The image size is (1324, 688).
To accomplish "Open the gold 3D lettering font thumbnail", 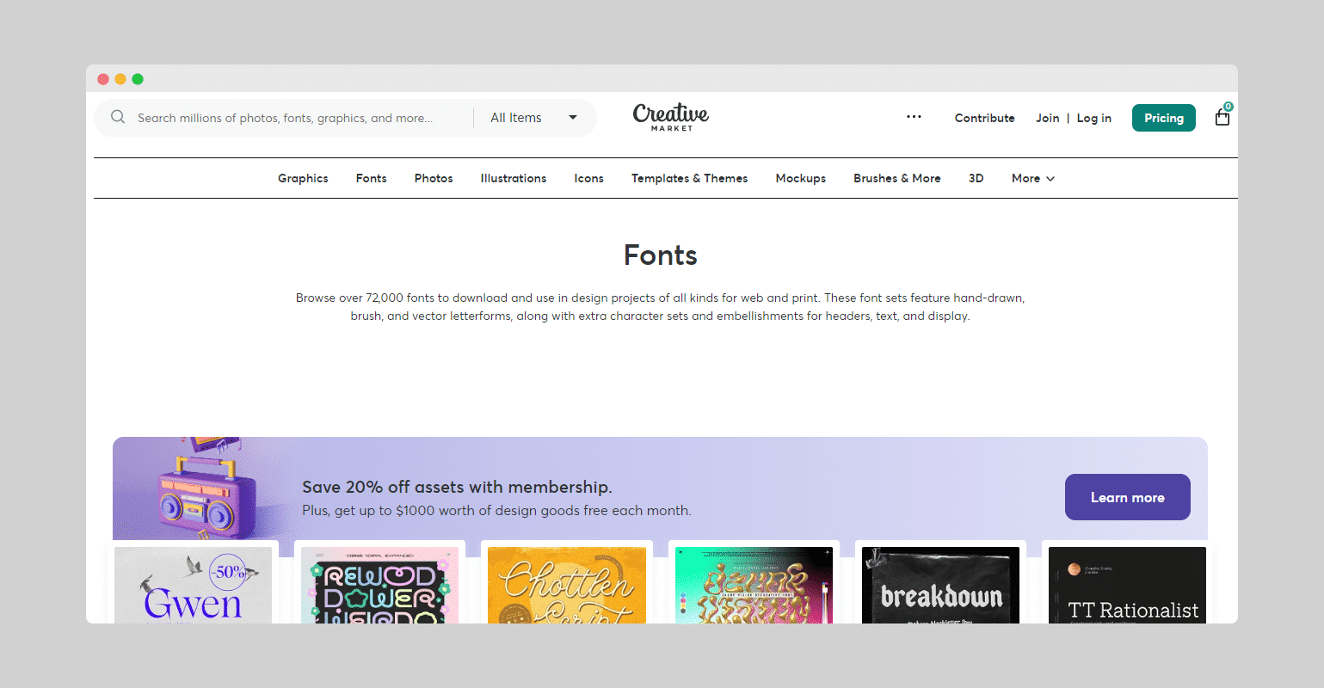I will 754,585.
